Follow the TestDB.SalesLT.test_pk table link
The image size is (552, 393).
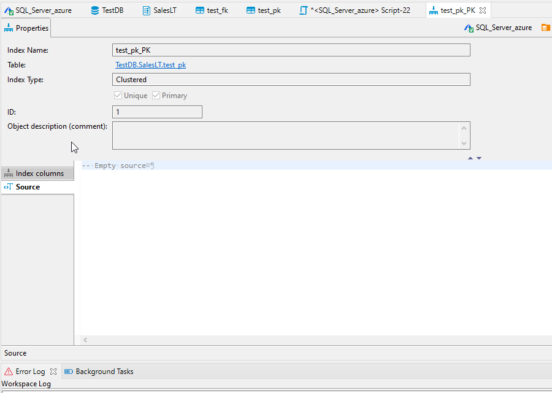[x=150, y=64]
